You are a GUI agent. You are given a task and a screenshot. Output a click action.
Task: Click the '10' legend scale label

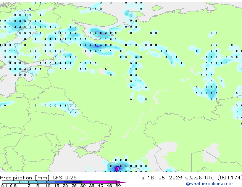point(48,185)
